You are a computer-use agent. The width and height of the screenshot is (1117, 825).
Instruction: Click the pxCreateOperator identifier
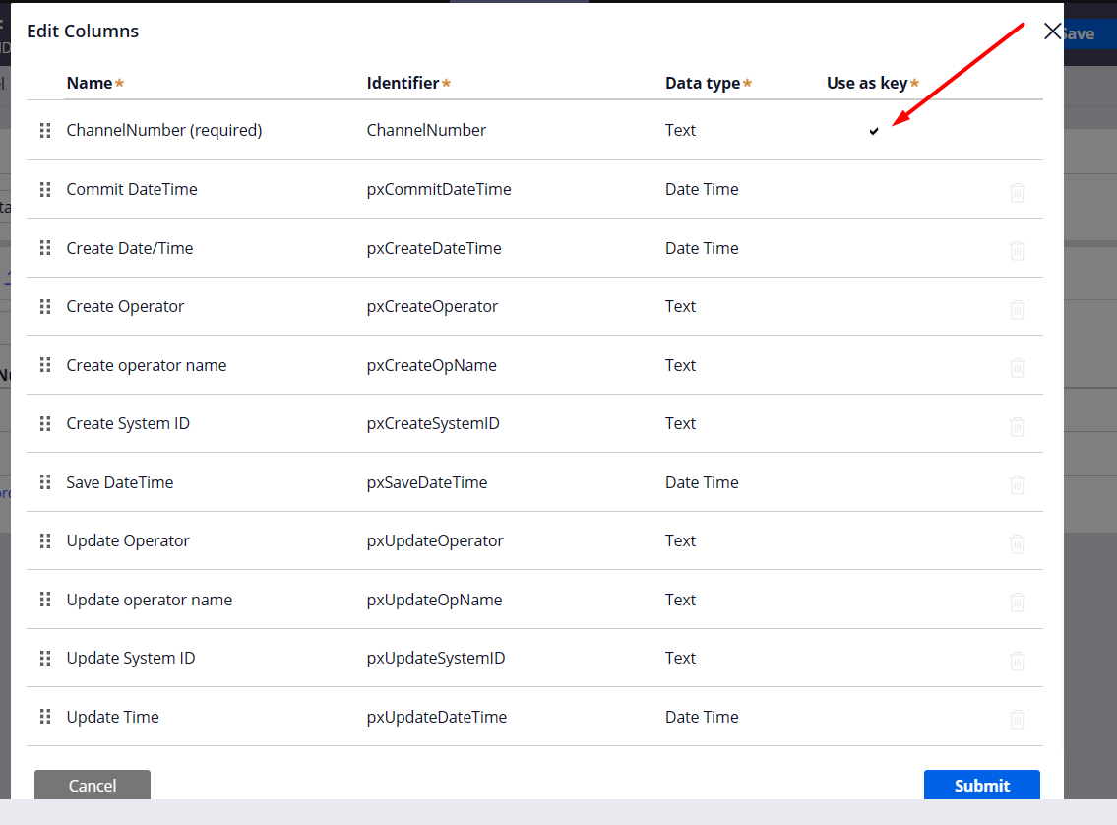tap(432, 306)
